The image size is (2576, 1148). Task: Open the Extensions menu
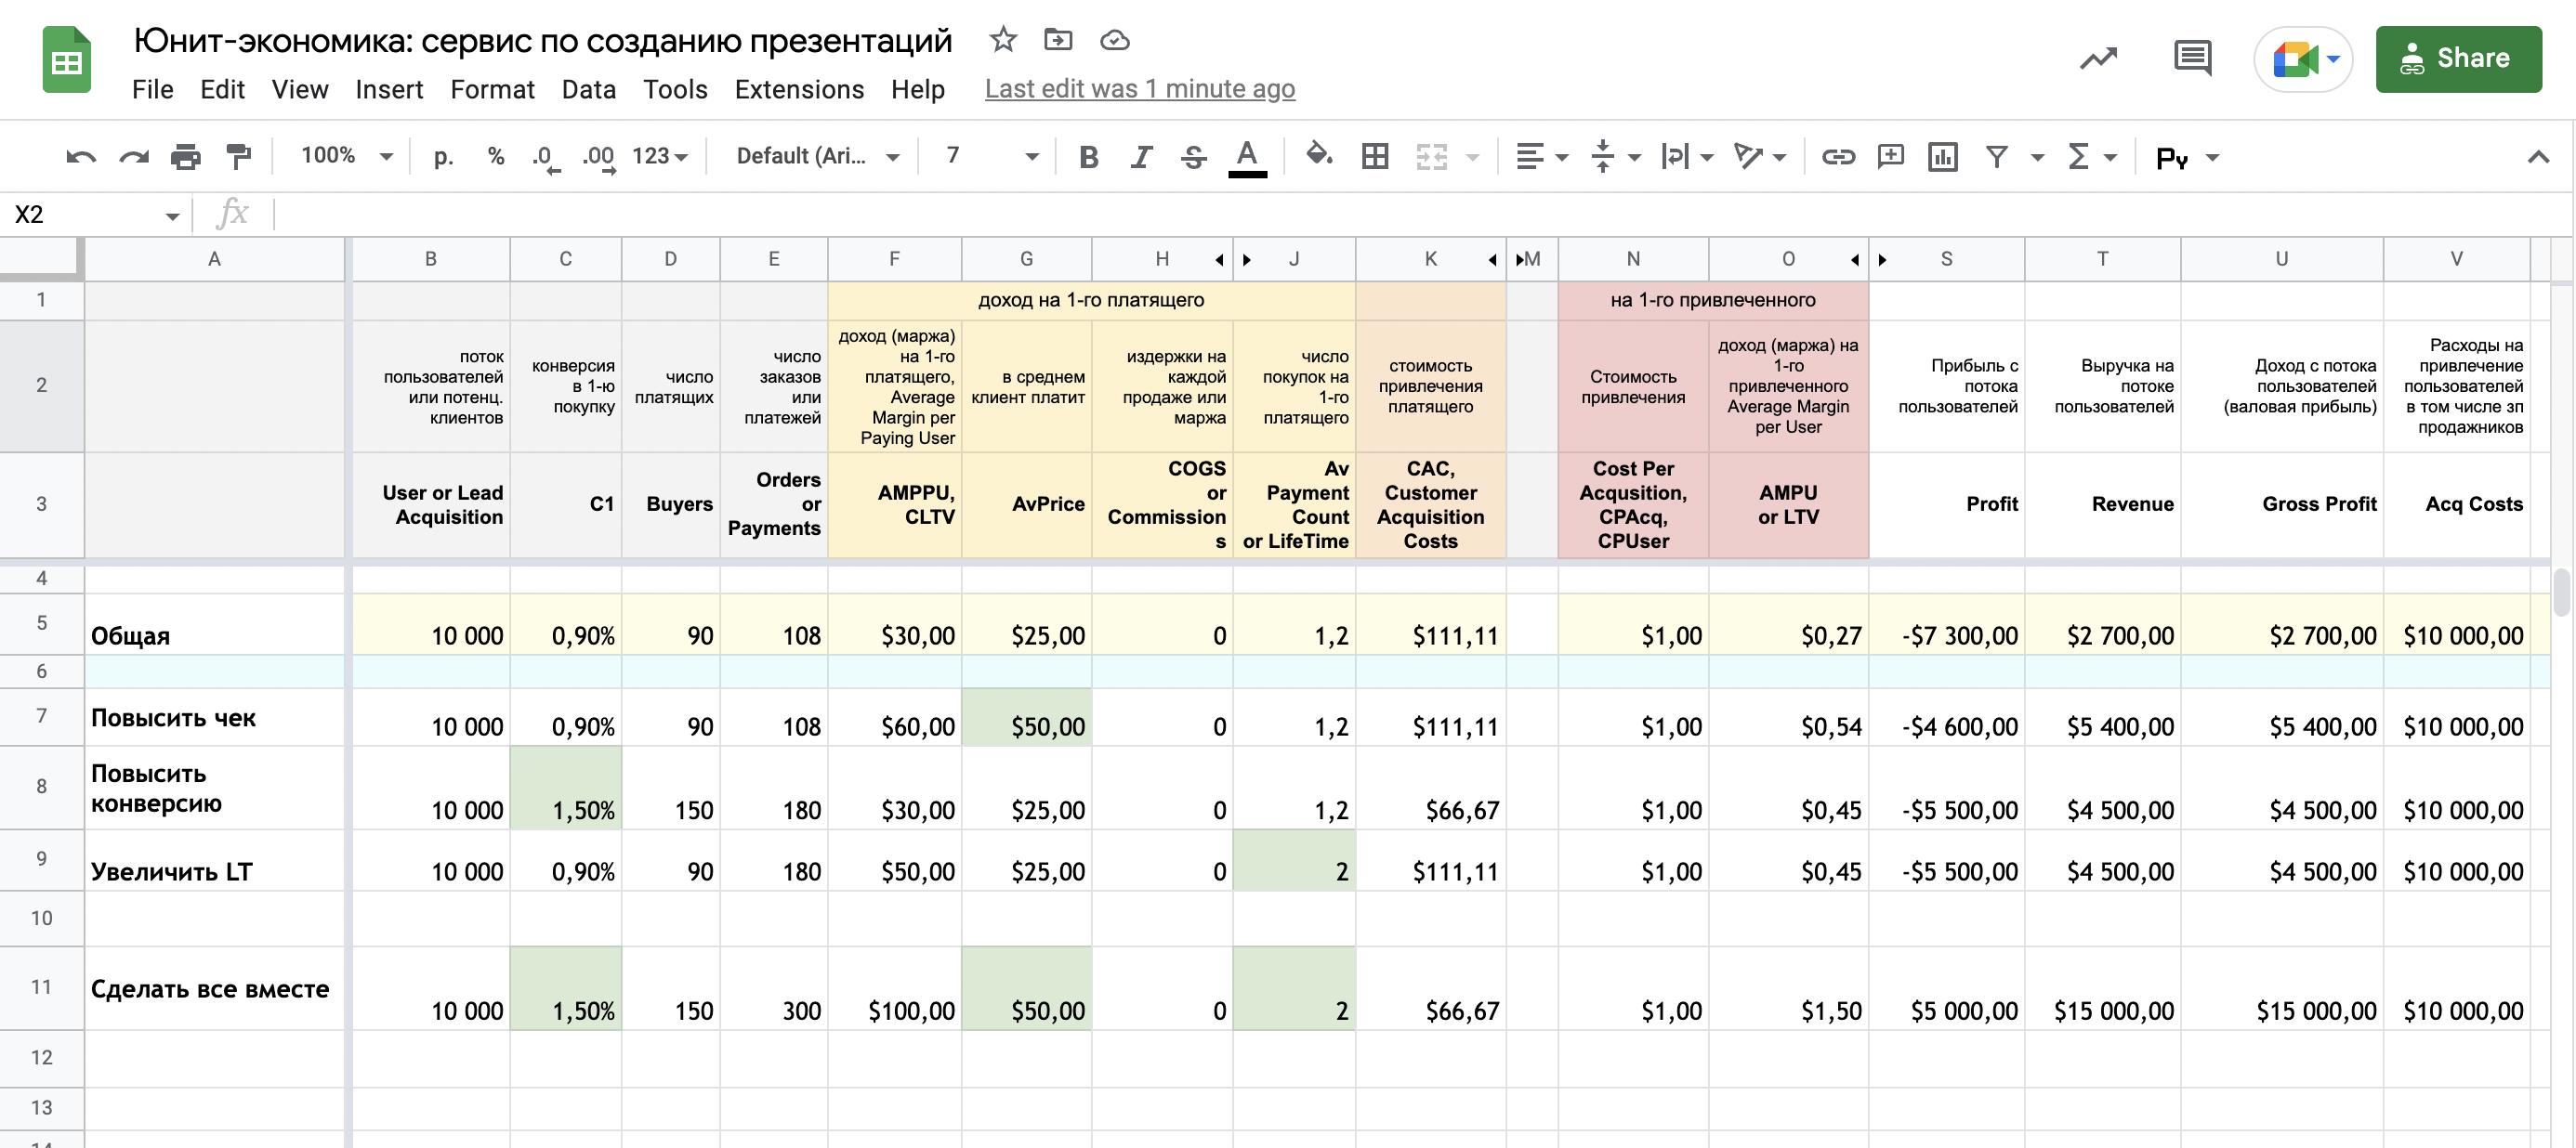tap(799, 89)
